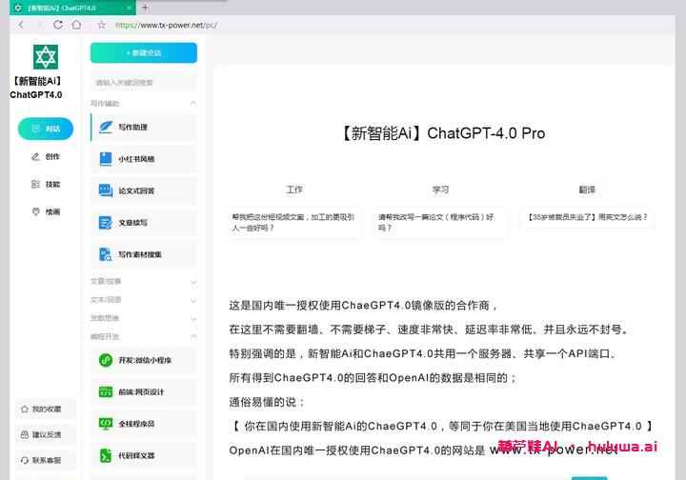
Task: Select the 小红书风格 list item label
Action: click(136, 159)
